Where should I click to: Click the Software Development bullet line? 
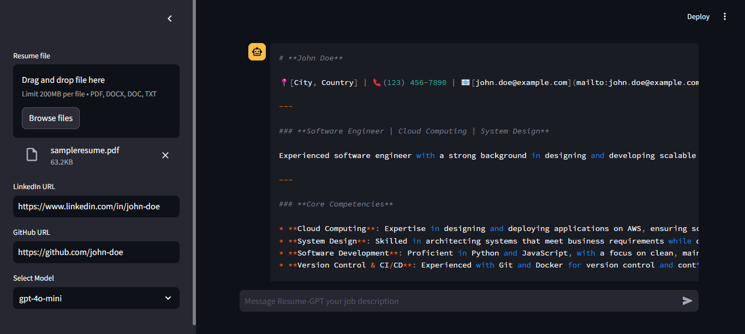tap(488, 253)
